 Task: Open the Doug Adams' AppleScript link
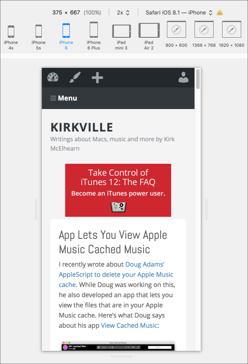[116, 274]
